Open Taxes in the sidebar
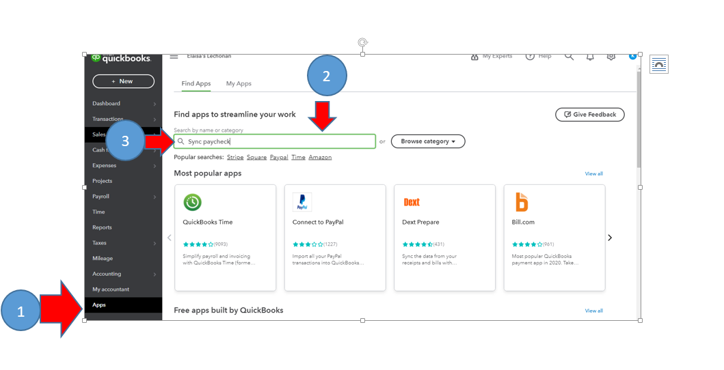Viewport: 724px width, 370px height. (x=99, y=243)
